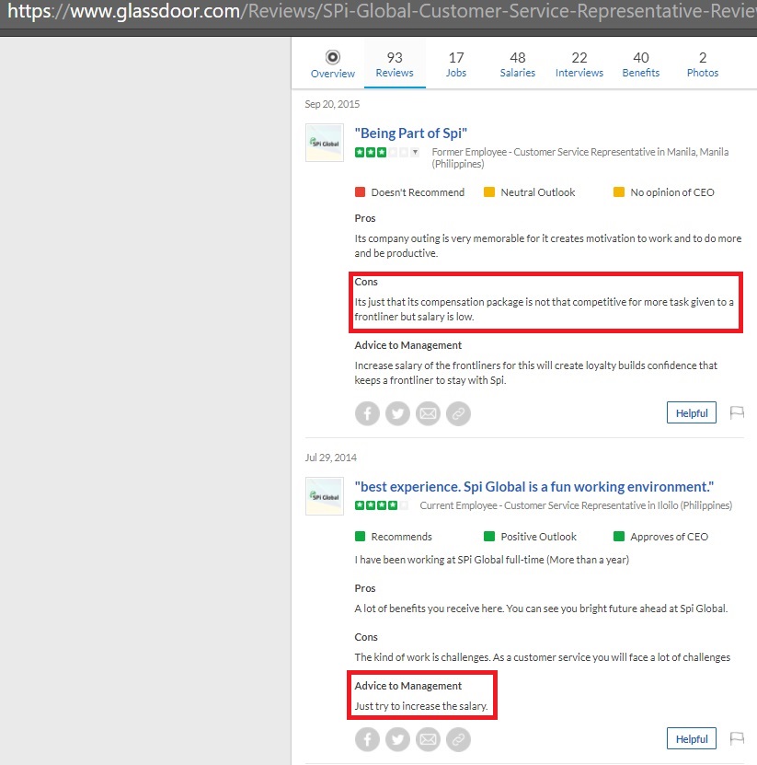
Task: Open the 2 Photos tab
Action: click(703, 64)
